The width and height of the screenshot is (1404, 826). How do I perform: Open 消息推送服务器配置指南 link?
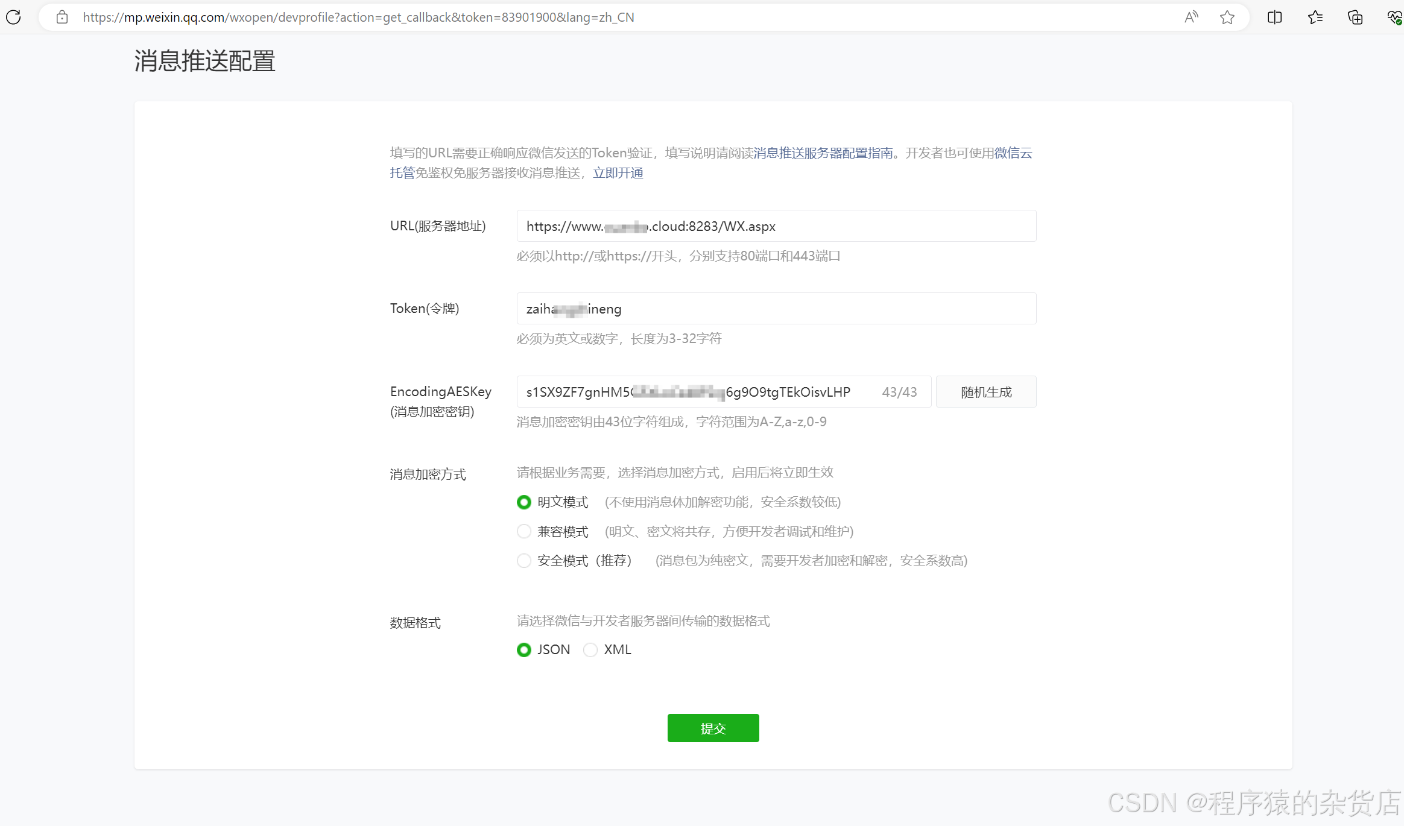coord(823,153)
